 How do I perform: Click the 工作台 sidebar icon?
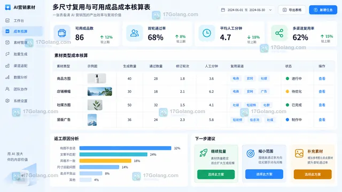click(7, 21)
